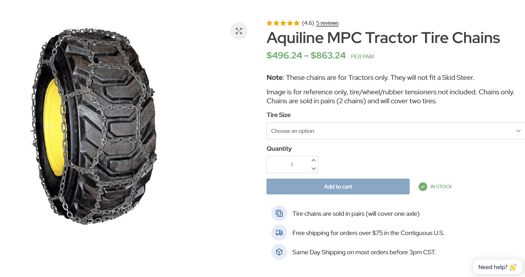Click the $496.24 – $863.24 price range
Image resolution: width=525 pixels, height=277 pixels.
(306, 55)
